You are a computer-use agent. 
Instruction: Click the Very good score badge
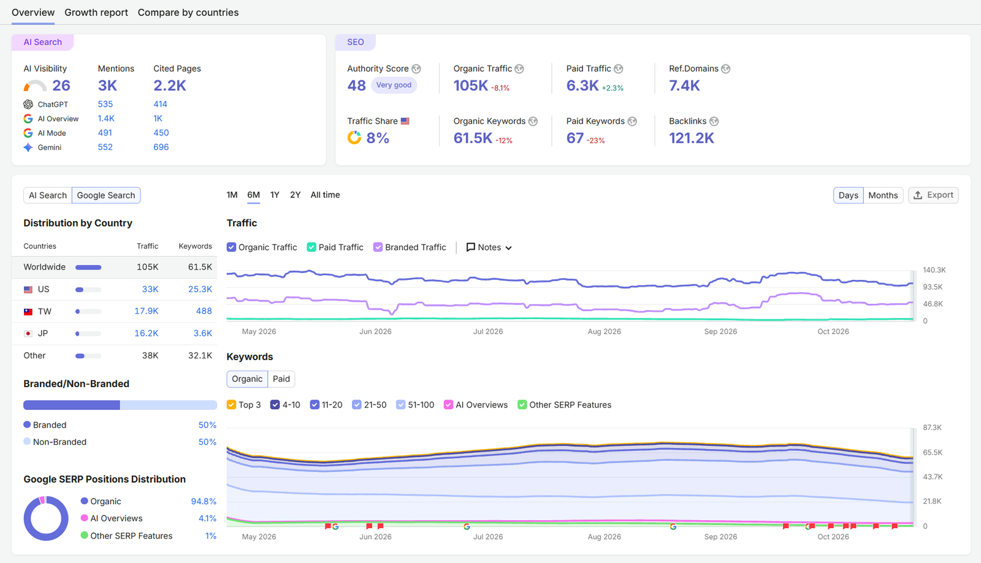point(394,85)
